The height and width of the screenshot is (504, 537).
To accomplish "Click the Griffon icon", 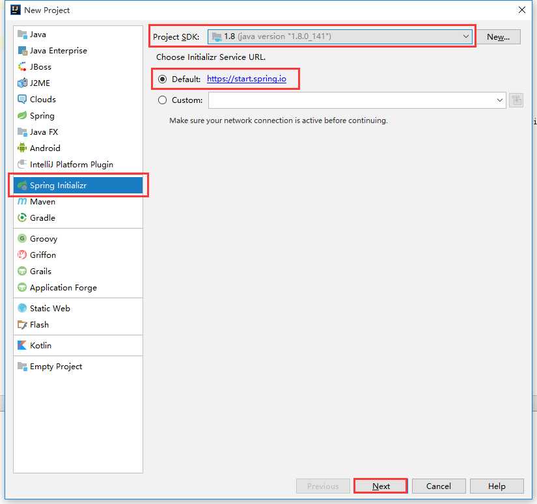I will click(22, 255).
